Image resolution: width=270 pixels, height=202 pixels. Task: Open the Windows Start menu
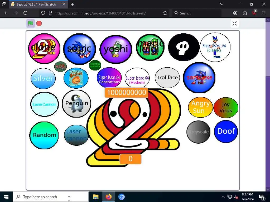click(6, 197)
